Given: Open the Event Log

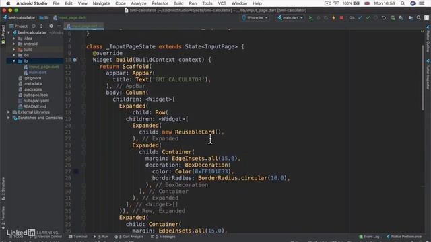Looking at the screenshot, I should 369,237.
